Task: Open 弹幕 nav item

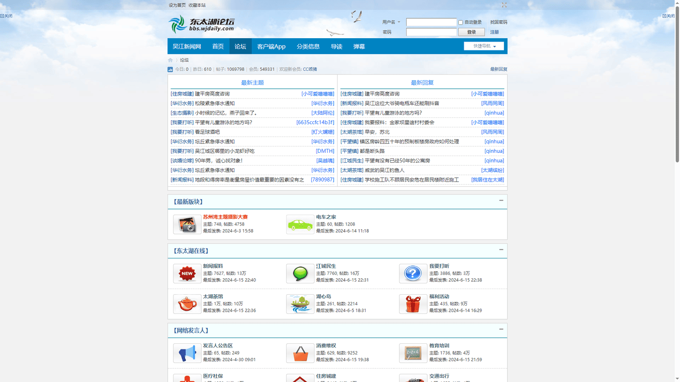Action: coord(359,46)
